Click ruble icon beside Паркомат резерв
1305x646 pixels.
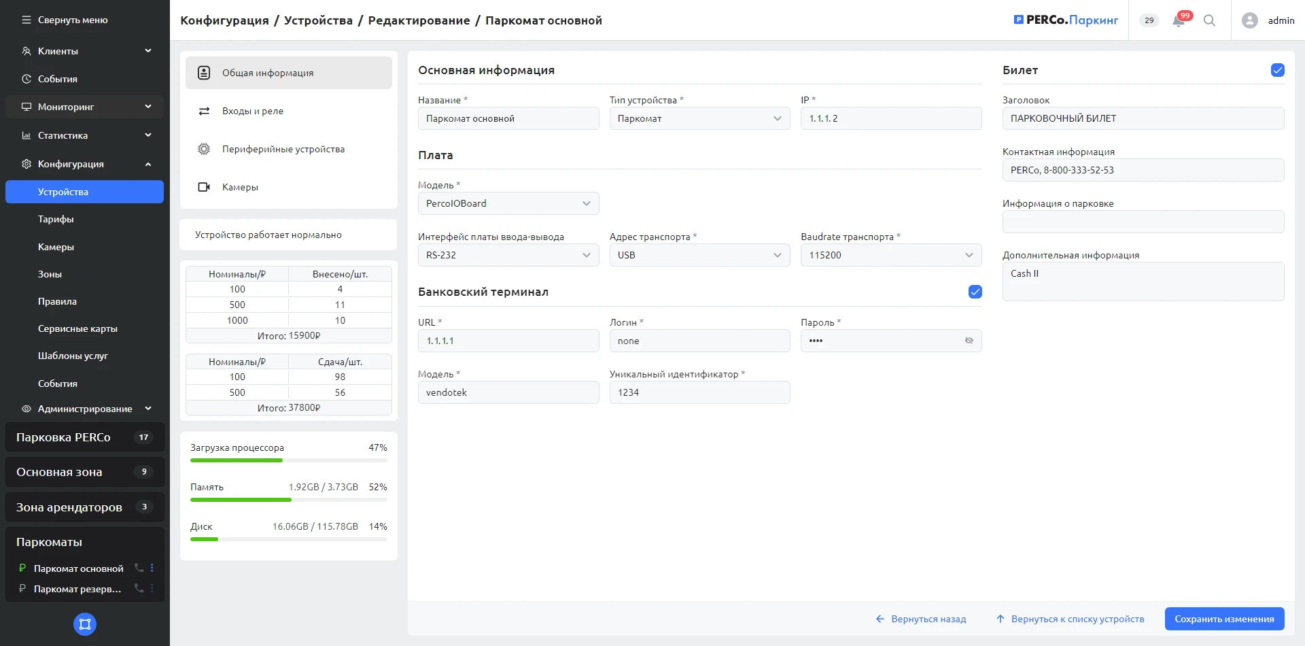click(22, 588)
